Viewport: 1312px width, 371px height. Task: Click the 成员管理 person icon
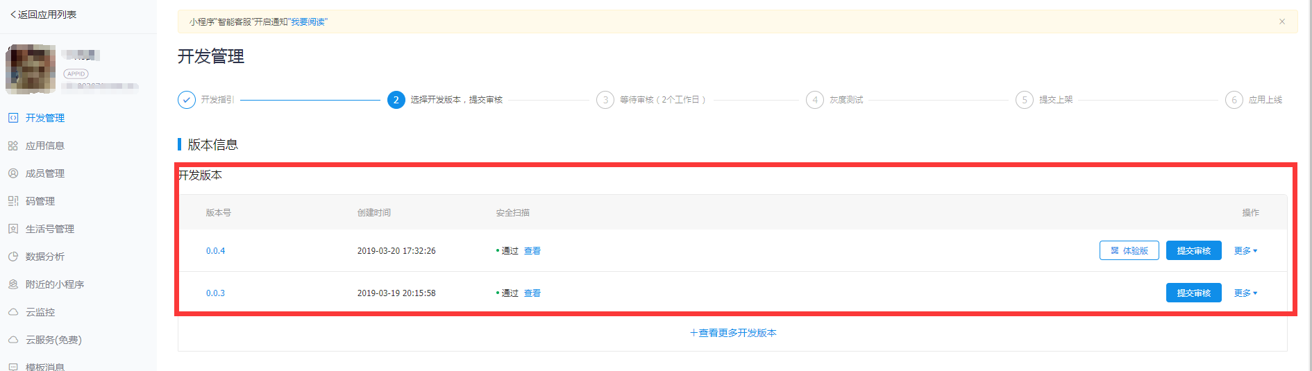coord(13,173)
